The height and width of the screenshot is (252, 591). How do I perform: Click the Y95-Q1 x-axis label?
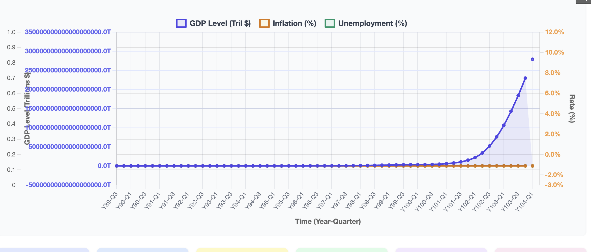[268, 200]
